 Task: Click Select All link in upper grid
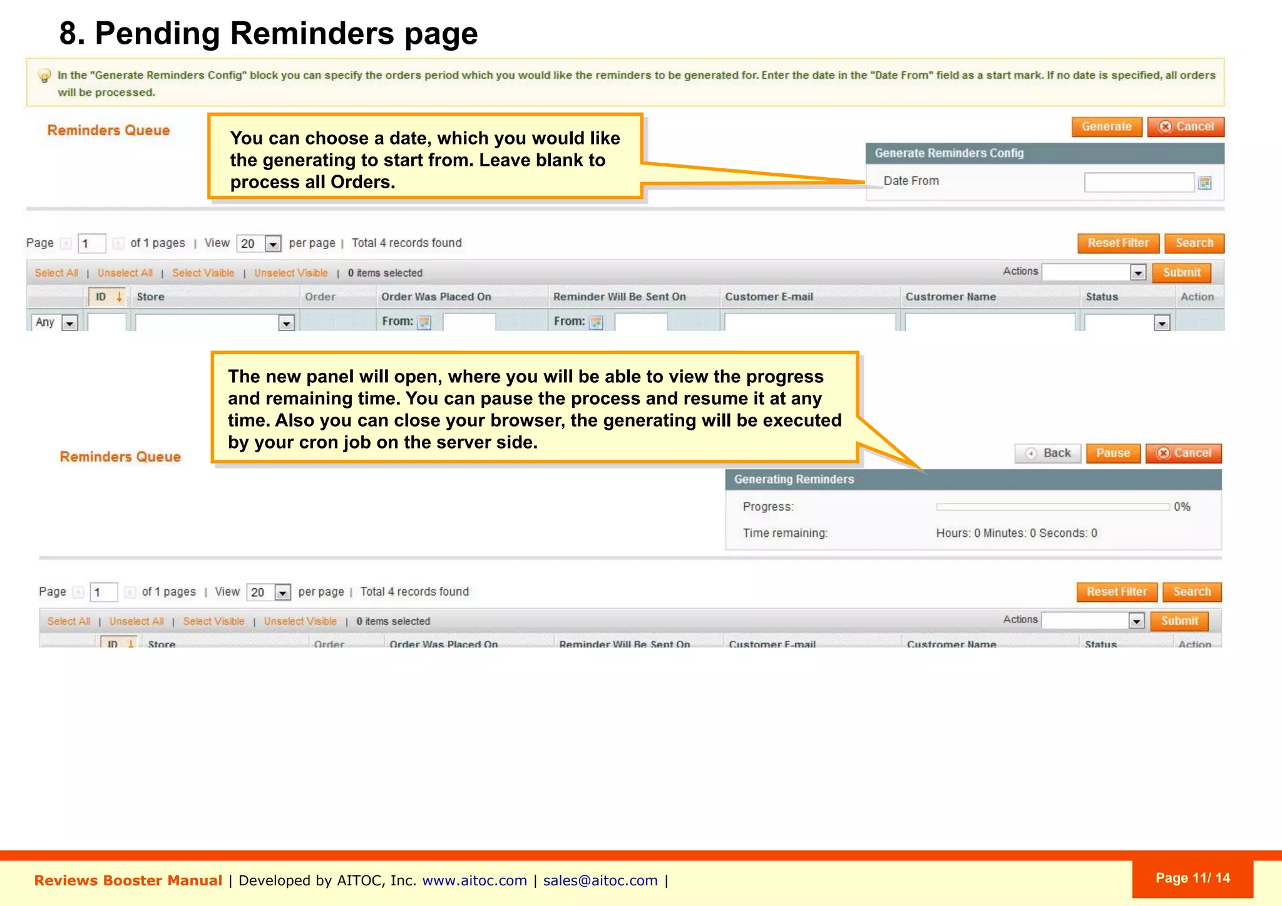pyautogui.click(x=56, y=273)
